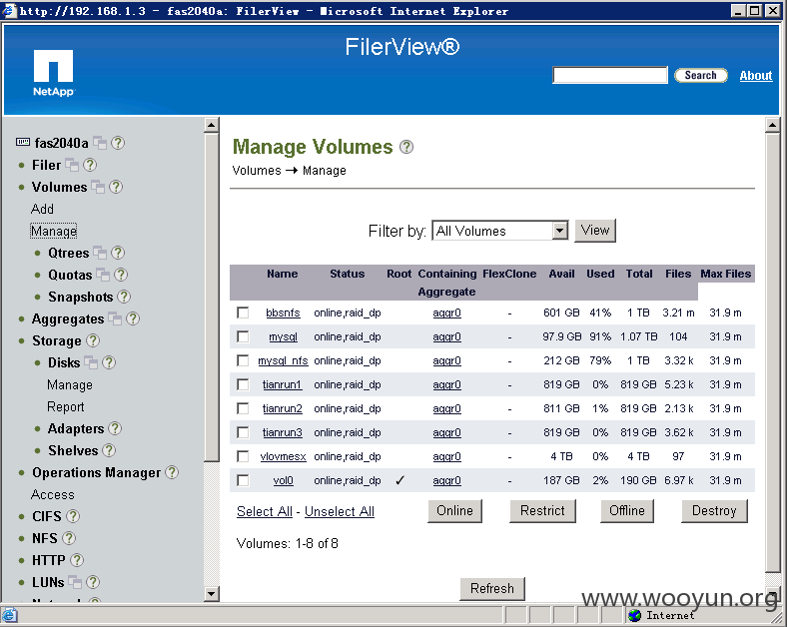
Task: Click the search input field
Action: (610, 75)
